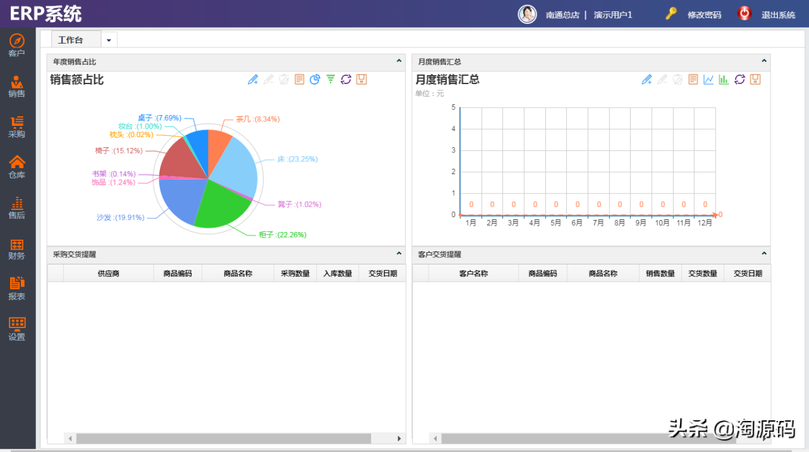809x452 pixels.
Task: Collapse the 年度销售占比 panel
Action: 399,61
